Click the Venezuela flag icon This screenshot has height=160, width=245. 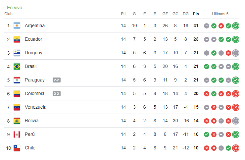pyautogui.click(x=17, y=107)
